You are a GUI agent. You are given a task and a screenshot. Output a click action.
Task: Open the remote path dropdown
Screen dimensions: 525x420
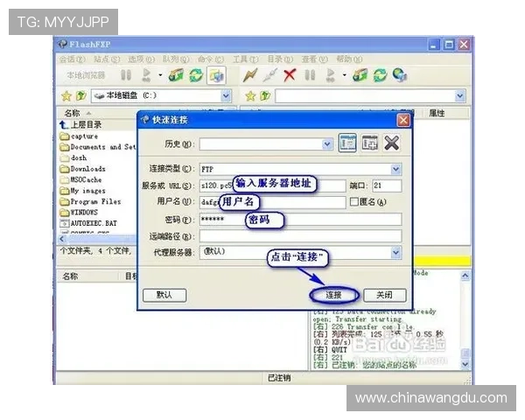(460, 96)
